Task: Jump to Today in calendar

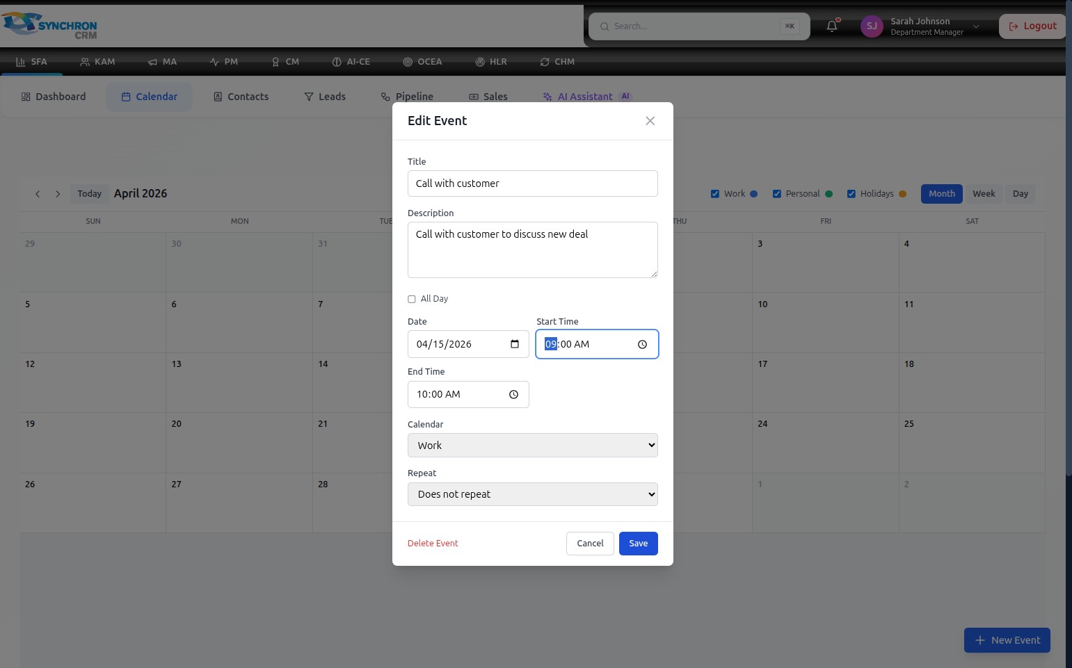Action: [90, 194]
